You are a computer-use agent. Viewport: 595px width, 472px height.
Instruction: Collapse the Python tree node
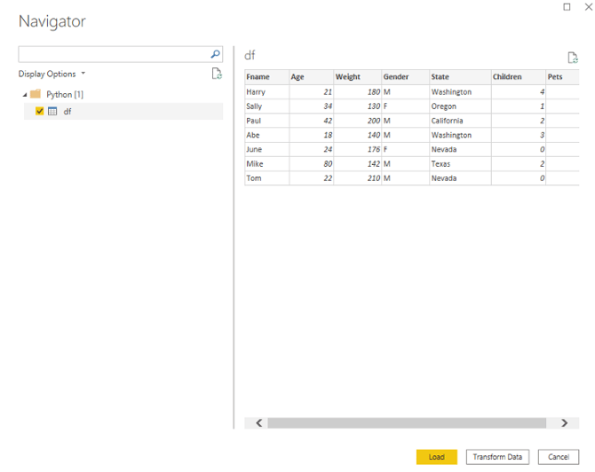[x=25, y=94]
